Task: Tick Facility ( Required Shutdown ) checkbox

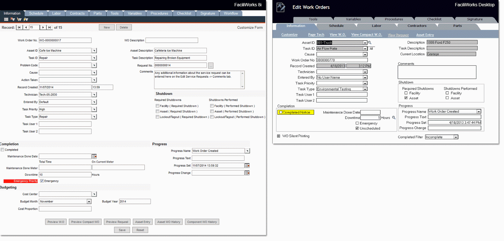Action: [157, 106]
